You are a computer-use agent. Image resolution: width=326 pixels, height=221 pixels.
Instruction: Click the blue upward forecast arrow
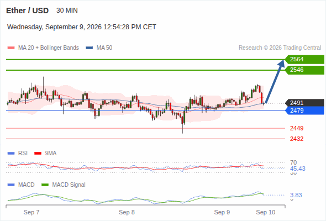pyautogui.click(x=275, y=81)
